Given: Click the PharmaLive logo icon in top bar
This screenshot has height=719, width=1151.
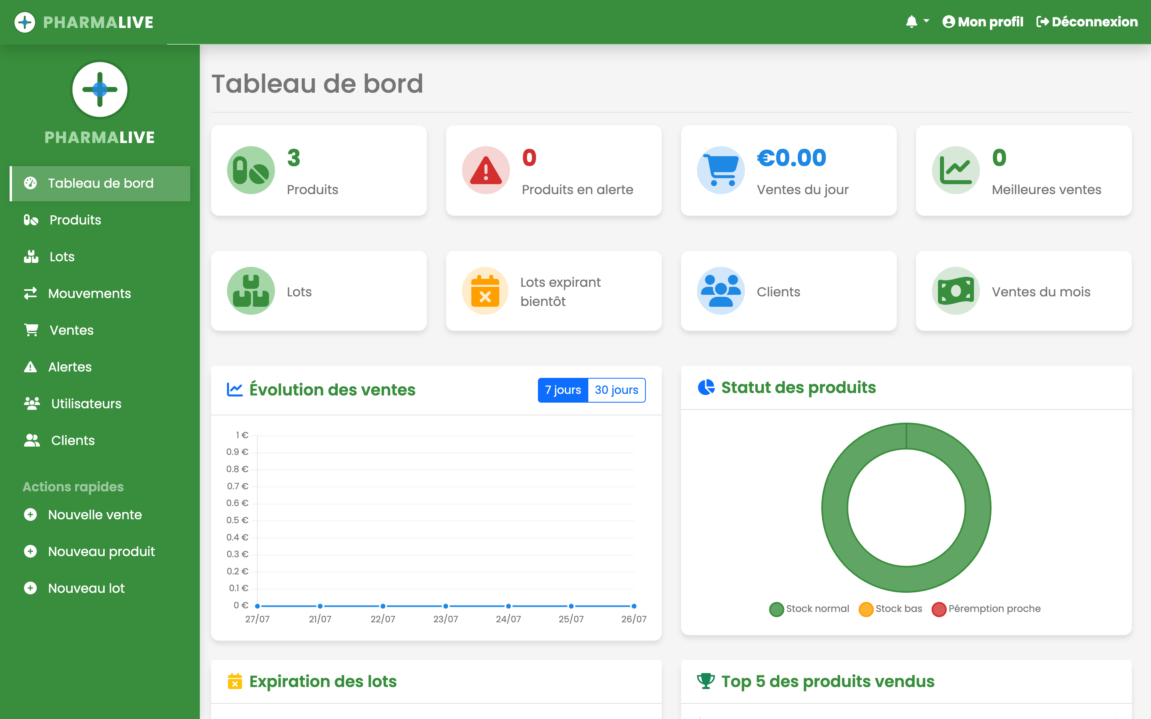Looking at the screenshot, I should point(25,22).
